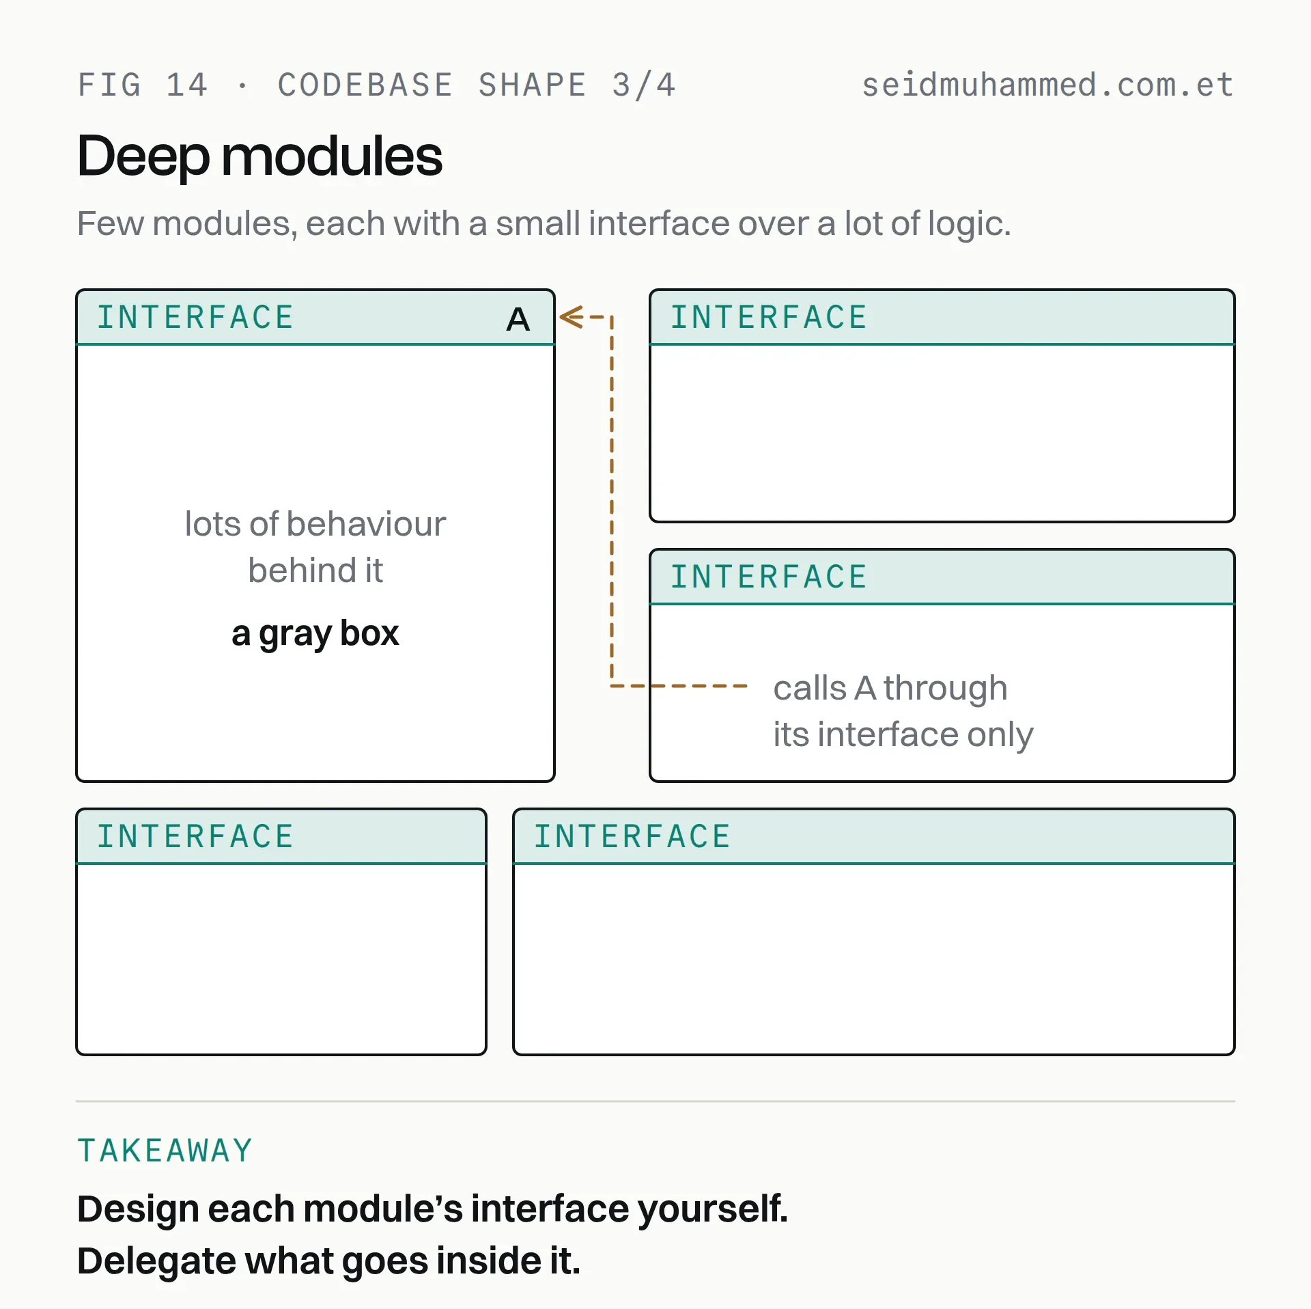
Task: Click the 'FIG 14 · CODEBASE SHAPE 3/4' caption
Action: pyautogui.click(x=376, y=85)
